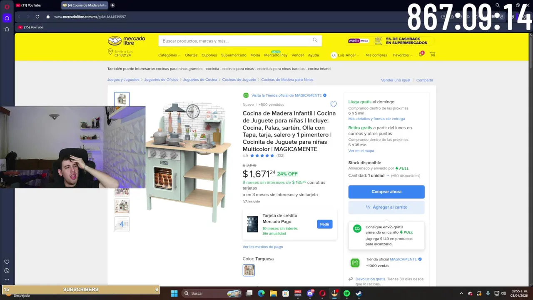This screenshot has width=533, height=300.
Task: Click the address bar URL
Action: [90, 17]
